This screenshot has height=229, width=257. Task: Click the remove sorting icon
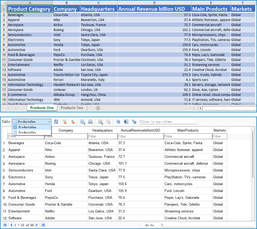click(73, 121)
